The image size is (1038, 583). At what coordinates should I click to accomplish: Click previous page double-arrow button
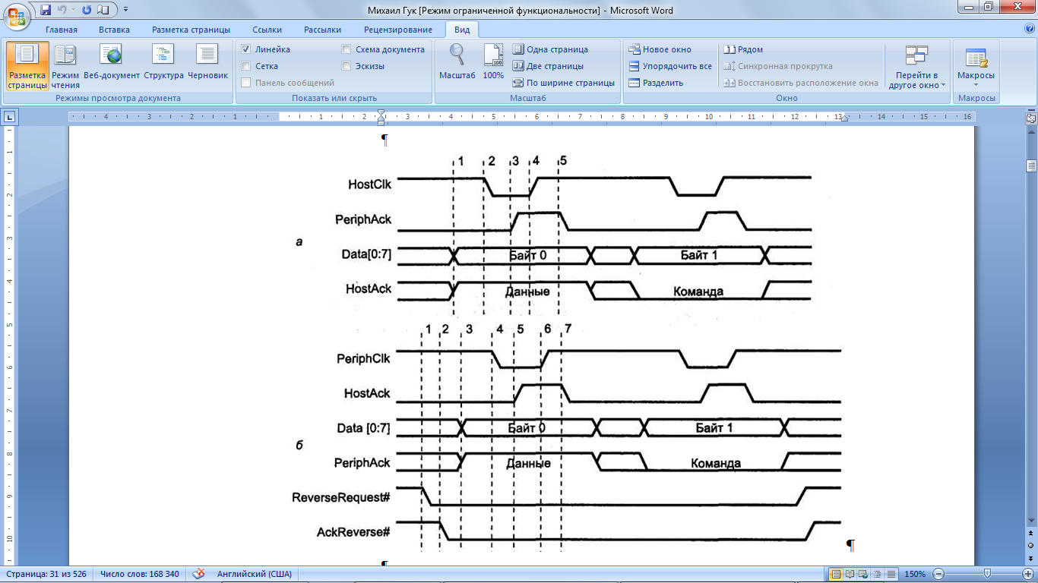(1031, 534)
